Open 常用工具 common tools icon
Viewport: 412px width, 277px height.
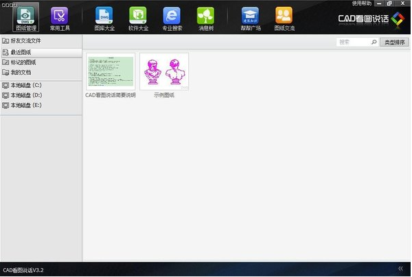pos(60,19)
